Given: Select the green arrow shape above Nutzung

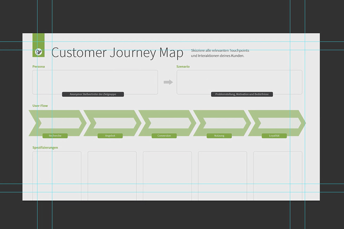Looking at the screenshot, I should click(x=222, y=123).
